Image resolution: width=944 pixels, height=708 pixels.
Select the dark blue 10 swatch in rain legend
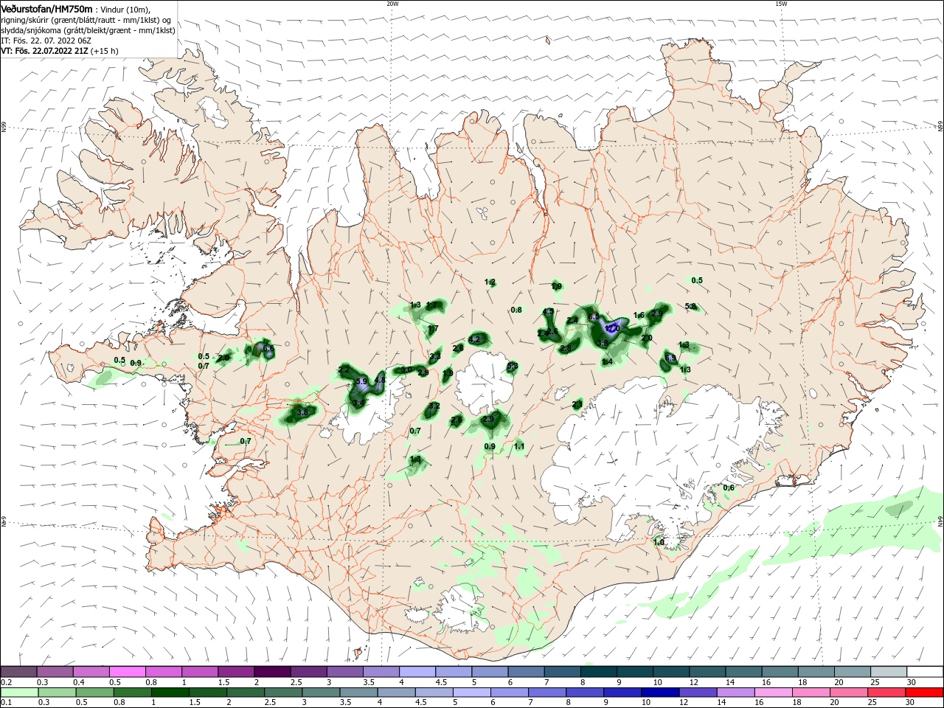pyautogui.click(x=659, y=693)
